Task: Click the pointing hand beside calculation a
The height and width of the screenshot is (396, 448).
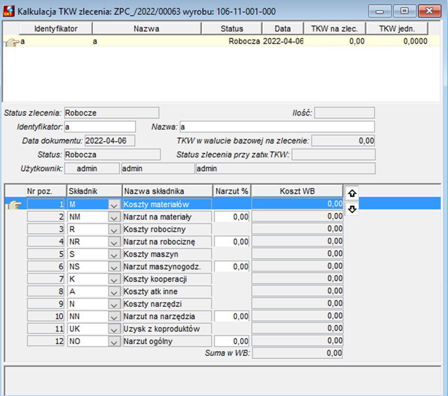Action: [11, 43]
